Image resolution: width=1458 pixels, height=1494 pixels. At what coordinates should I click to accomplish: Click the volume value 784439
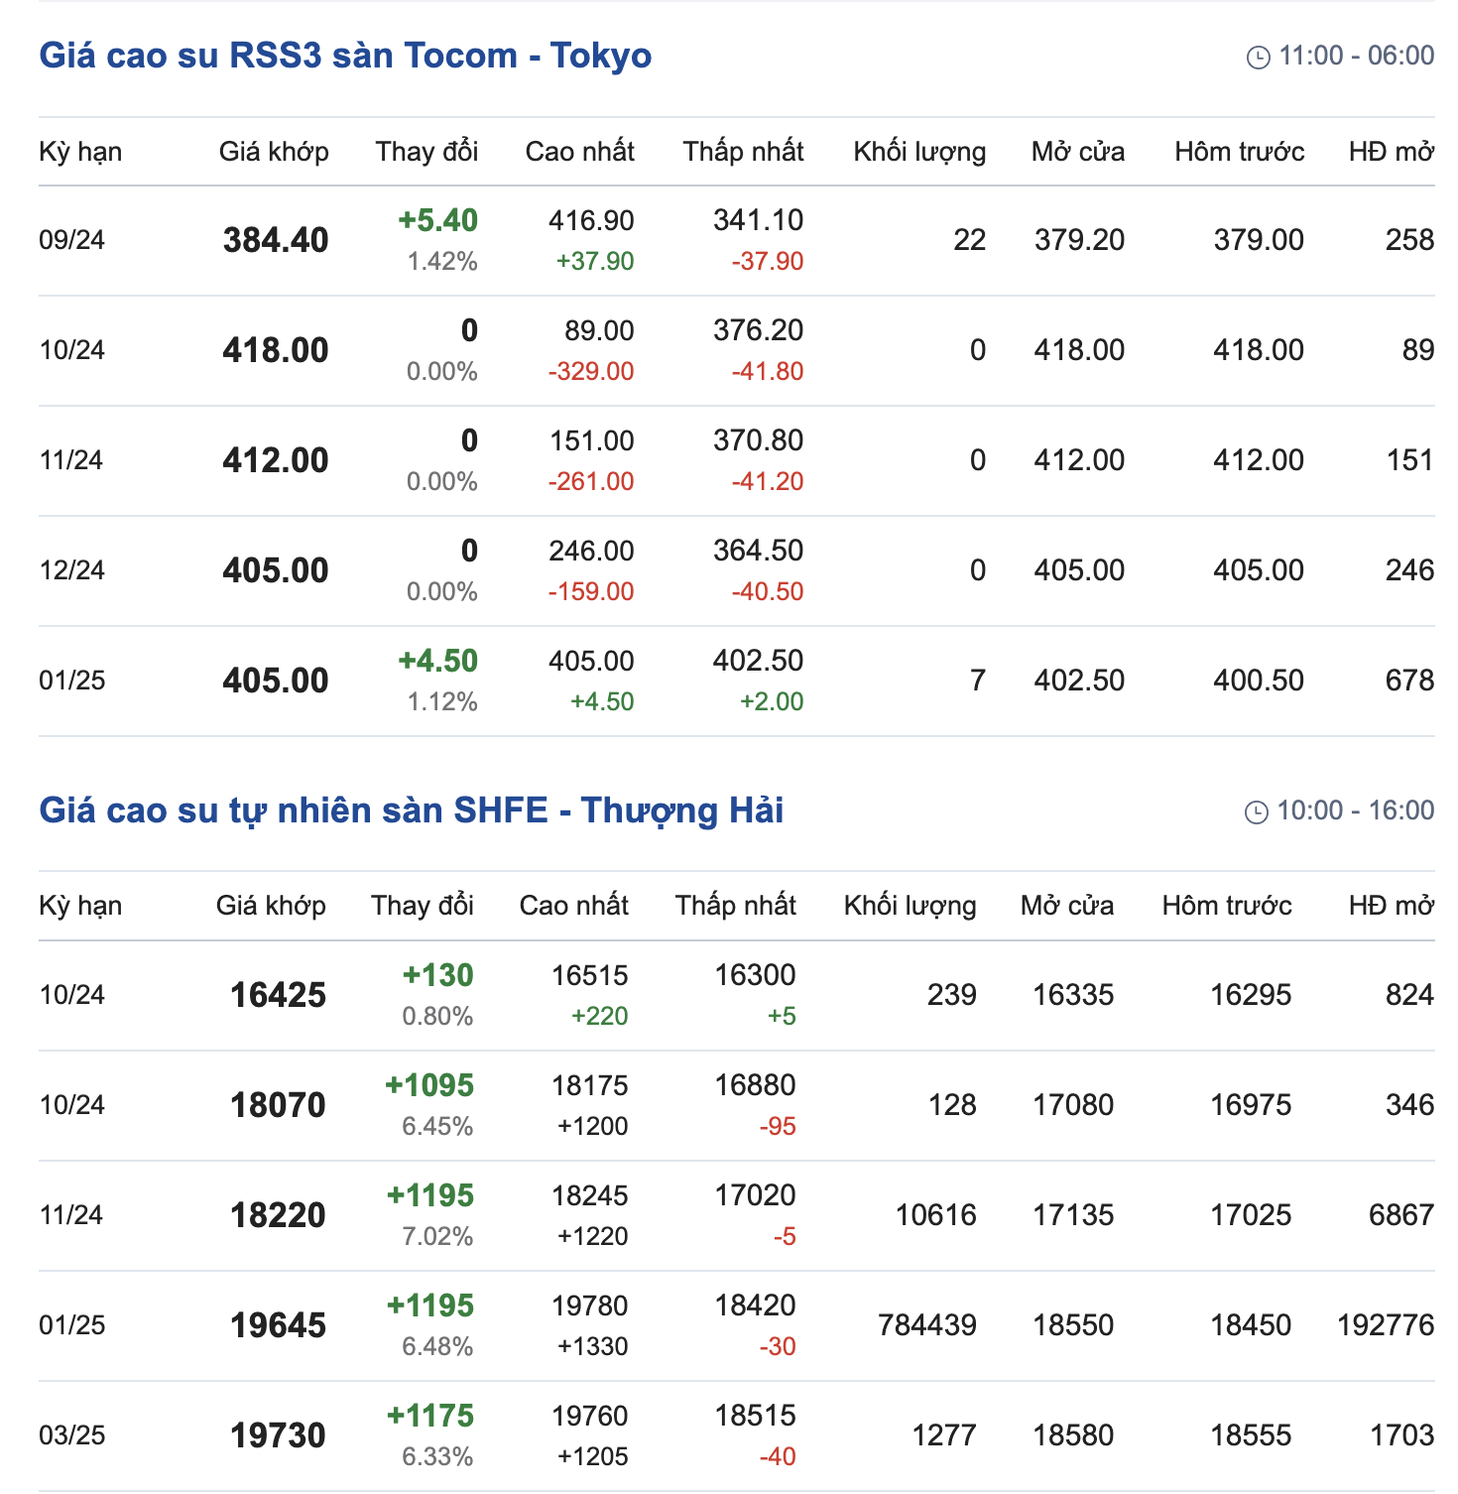(x=927, y=1325)
